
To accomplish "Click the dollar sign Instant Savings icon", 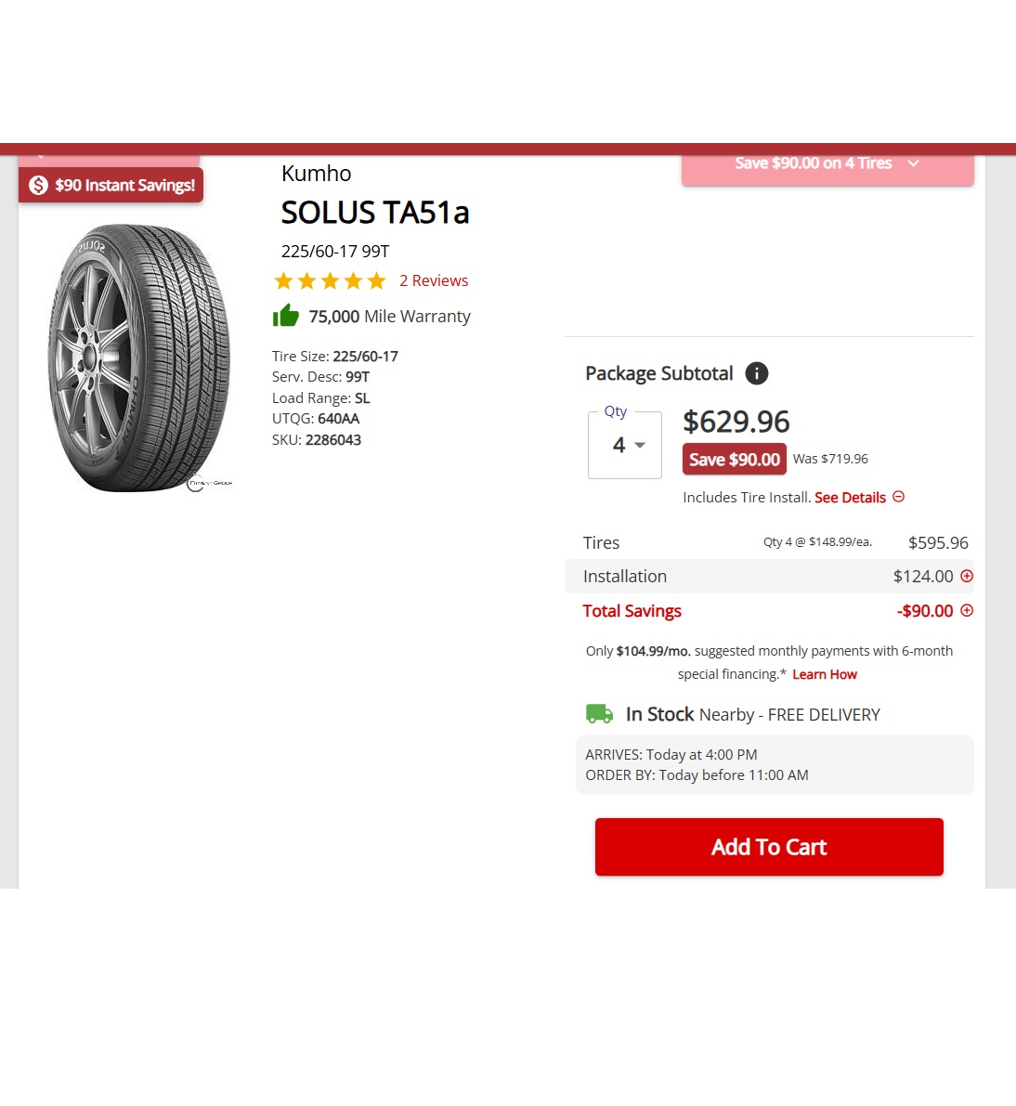I will (x=38, y=185).
